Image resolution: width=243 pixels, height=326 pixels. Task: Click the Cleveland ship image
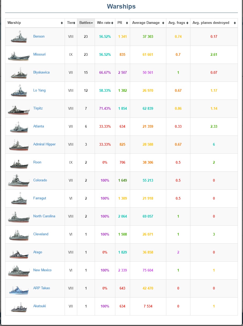(x=19, y=235)
